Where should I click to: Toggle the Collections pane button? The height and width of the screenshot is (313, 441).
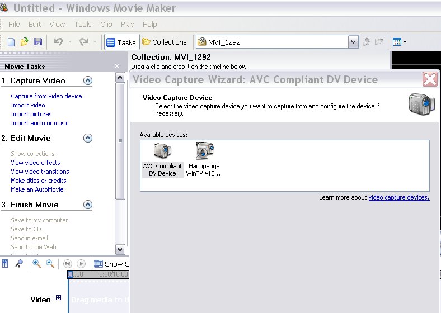(164, 42)
